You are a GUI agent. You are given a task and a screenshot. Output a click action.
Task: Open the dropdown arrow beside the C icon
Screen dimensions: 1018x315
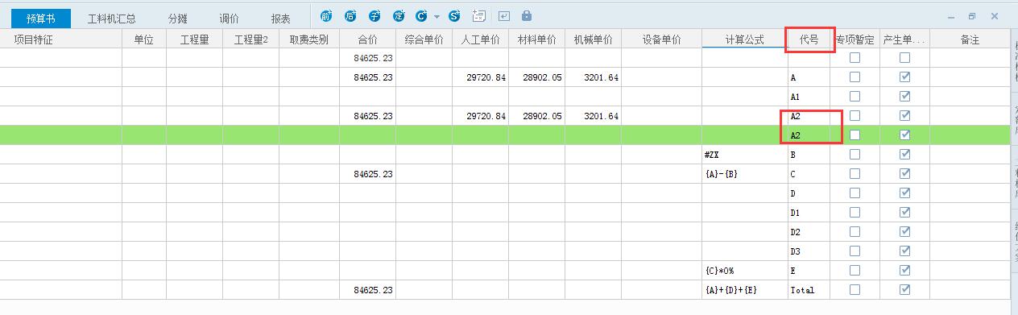tap(437, 16)
